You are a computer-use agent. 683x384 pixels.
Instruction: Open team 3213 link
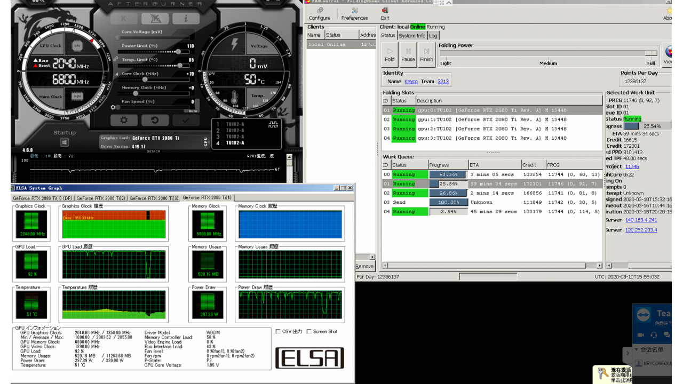[443, 82]
